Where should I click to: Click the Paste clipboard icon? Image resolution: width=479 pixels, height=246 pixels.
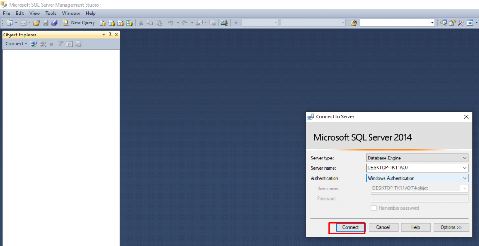pos(159,22)
